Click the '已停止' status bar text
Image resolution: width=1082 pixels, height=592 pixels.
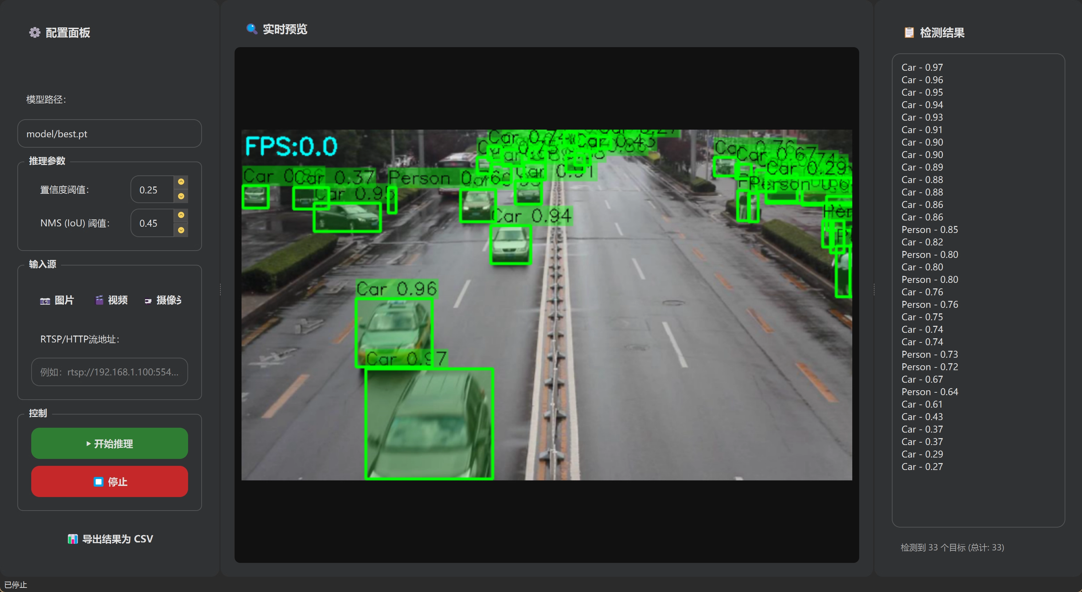click(16, 584)
